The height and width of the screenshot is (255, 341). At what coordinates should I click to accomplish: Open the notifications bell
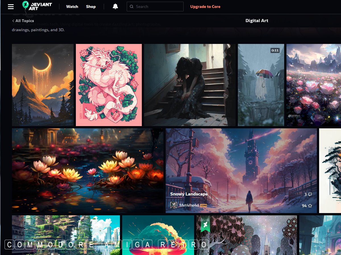click(x=115, y=7)
